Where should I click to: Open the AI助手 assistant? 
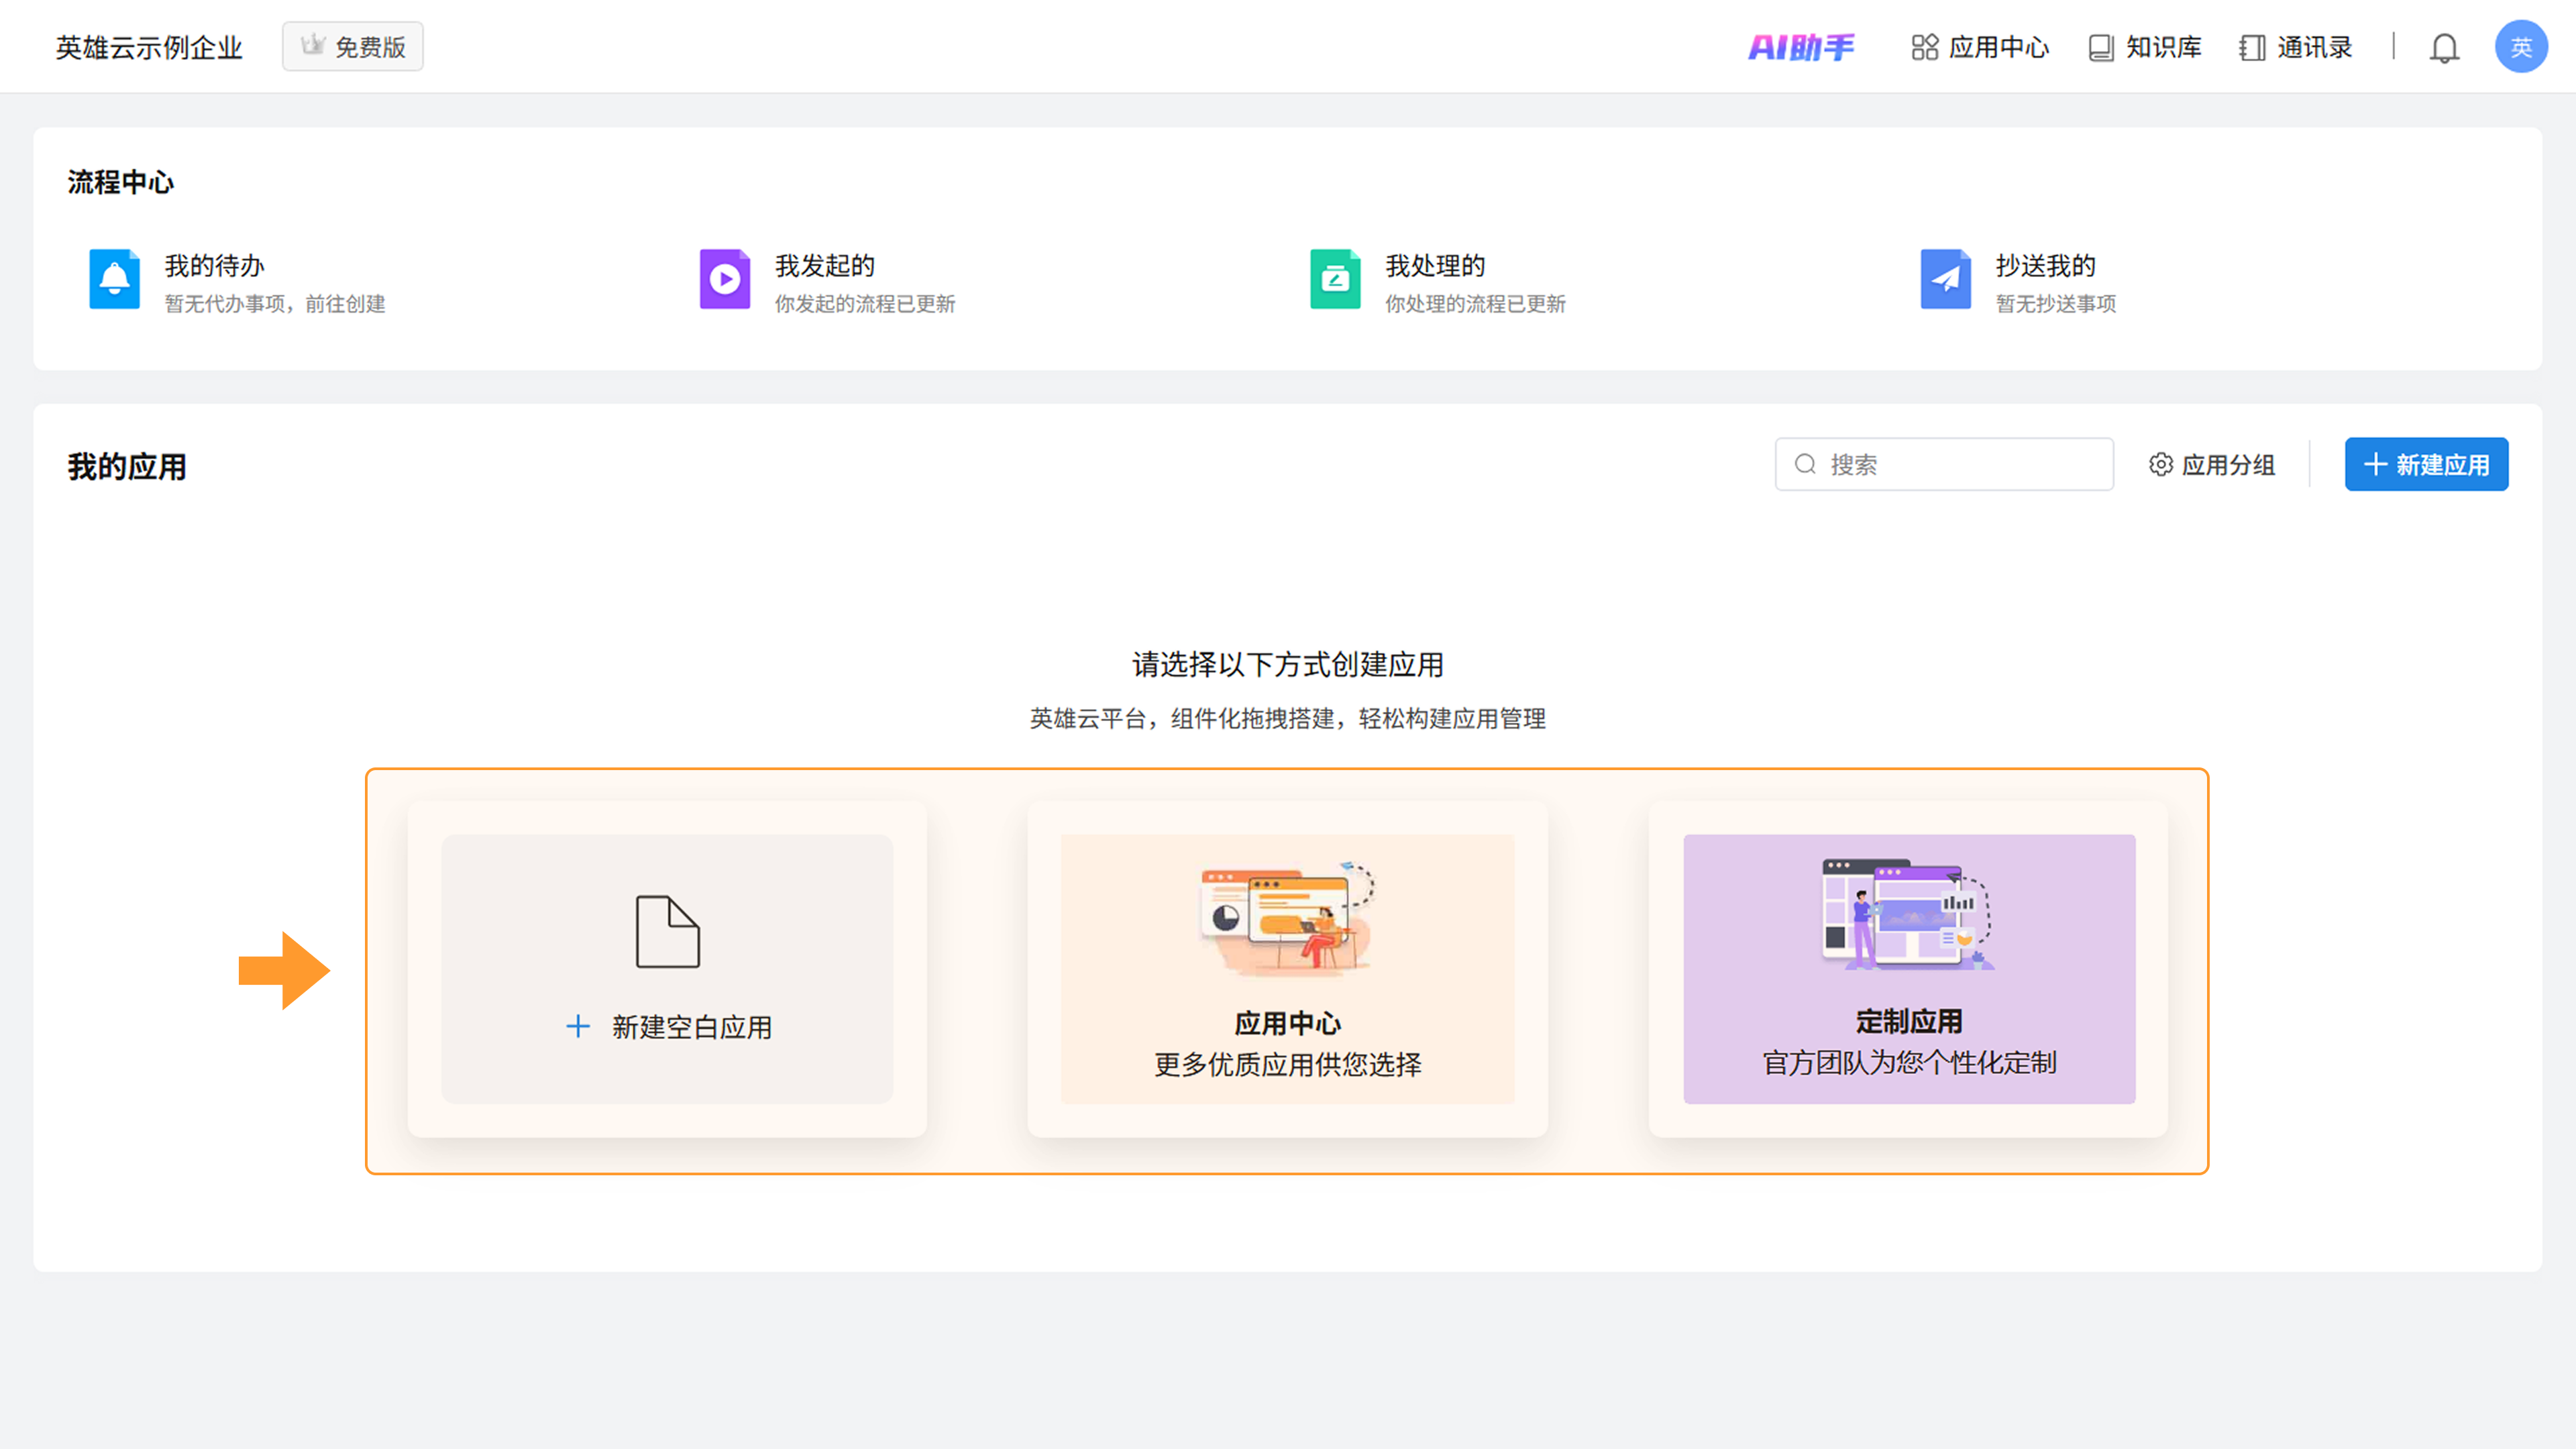pos(1801,47)
